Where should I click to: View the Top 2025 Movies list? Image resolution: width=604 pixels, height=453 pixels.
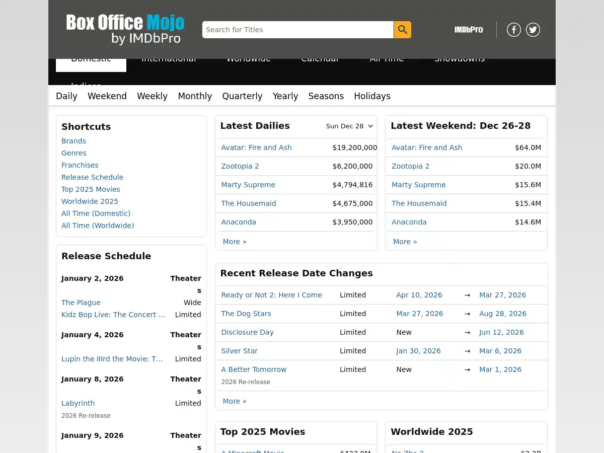(x=91, y=189)
